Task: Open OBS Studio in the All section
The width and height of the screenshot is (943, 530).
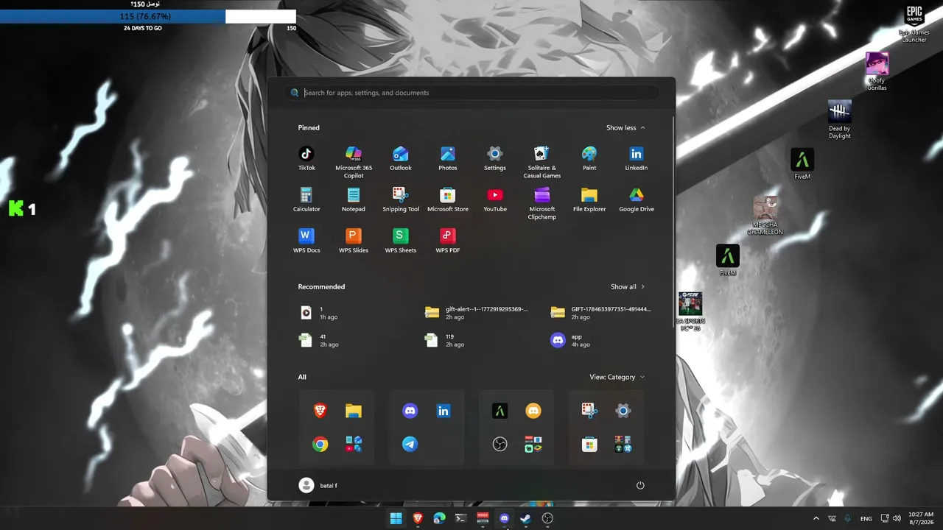Action: [500, 445]
